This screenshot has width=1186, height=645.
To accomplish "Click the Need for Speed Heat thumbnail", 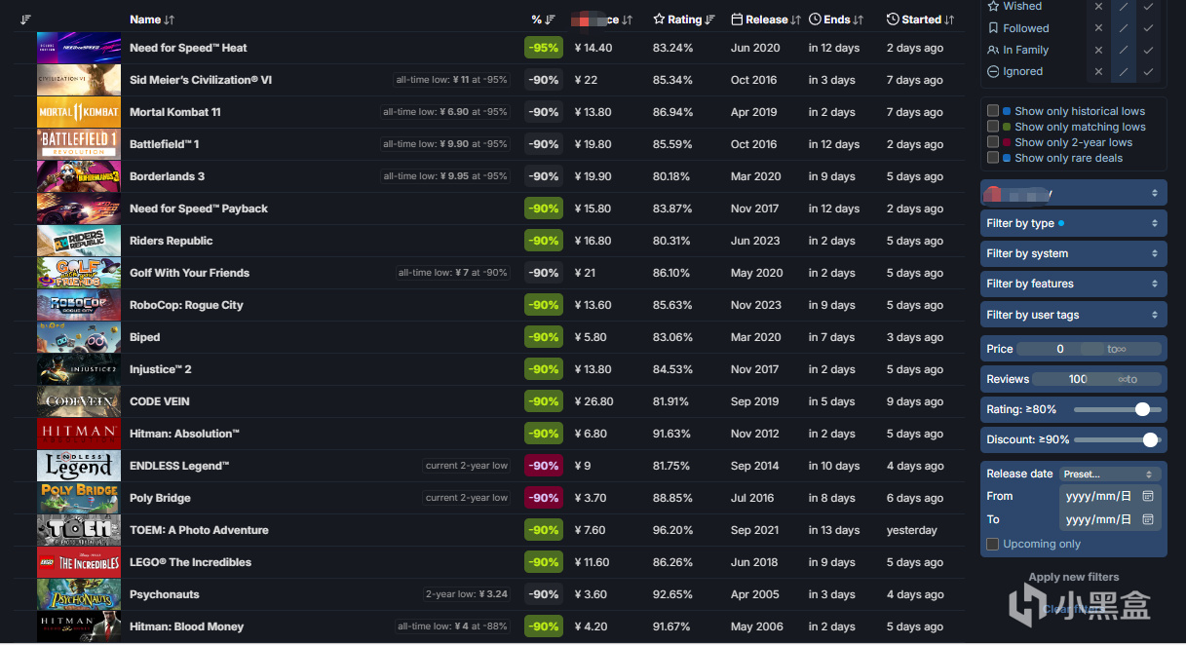I will (79, 48).
